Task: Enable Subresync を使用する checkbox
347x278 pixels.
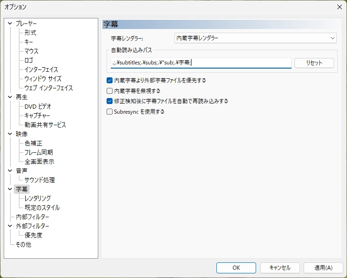Action: [x=110, y=111]
